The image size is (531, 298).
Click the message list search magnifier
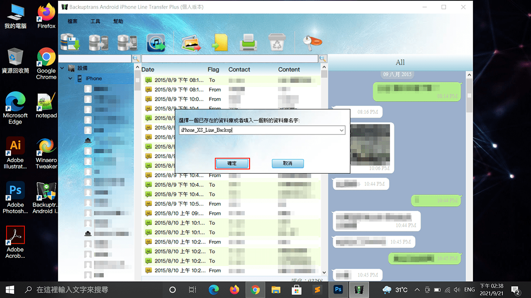click(x=323, y=59)
